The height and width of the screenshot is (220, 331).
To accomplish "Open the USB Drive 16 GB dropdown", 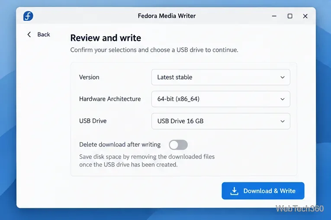I will pos(221,121).
